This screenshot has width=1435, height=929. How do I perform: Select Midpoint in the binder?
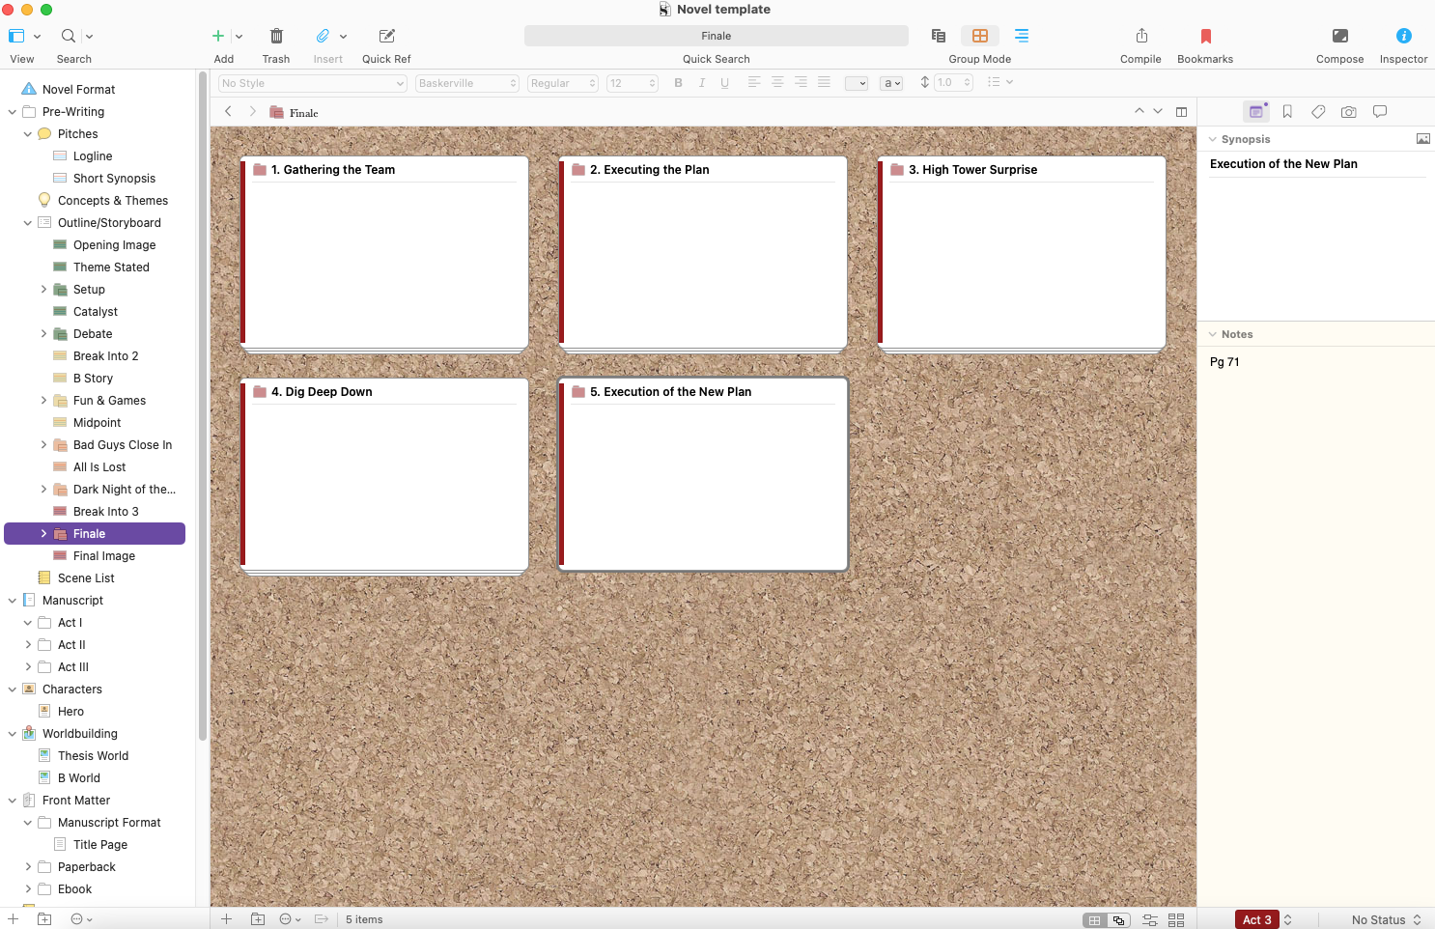pyautogui.click(x=97, y=423)
